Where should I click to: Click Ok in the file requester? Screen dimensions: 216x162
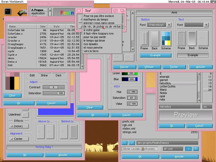coord(140,157)
